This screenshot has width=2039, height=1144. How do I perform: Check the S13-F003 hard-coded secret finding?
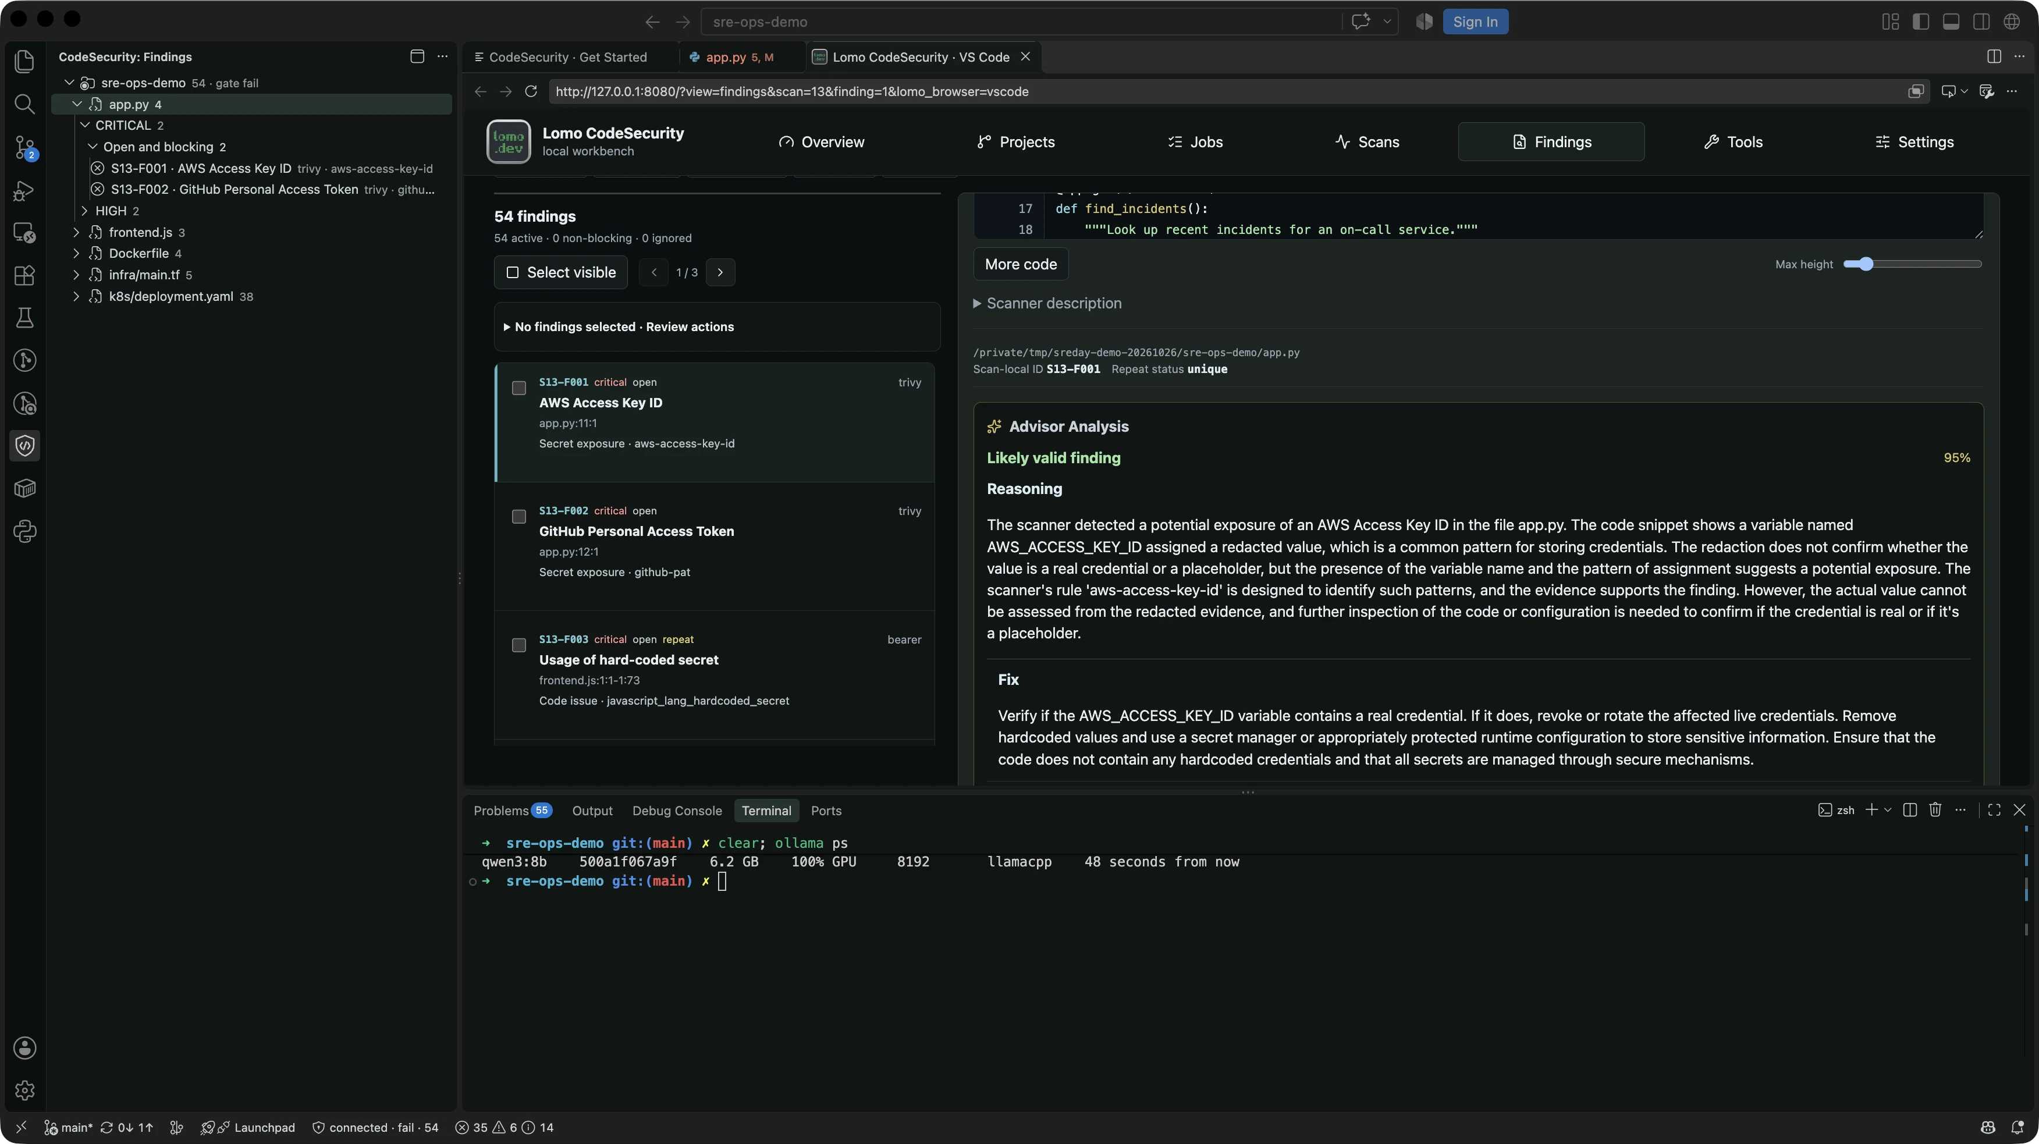pyautogui.click(x=519, y=645)
